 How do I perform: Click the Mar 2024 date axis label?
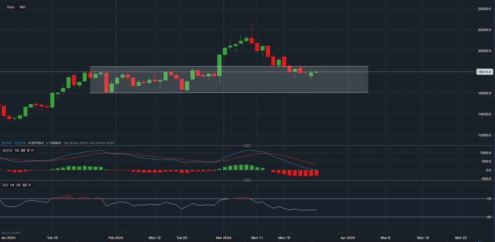click(x=224, y=238)
